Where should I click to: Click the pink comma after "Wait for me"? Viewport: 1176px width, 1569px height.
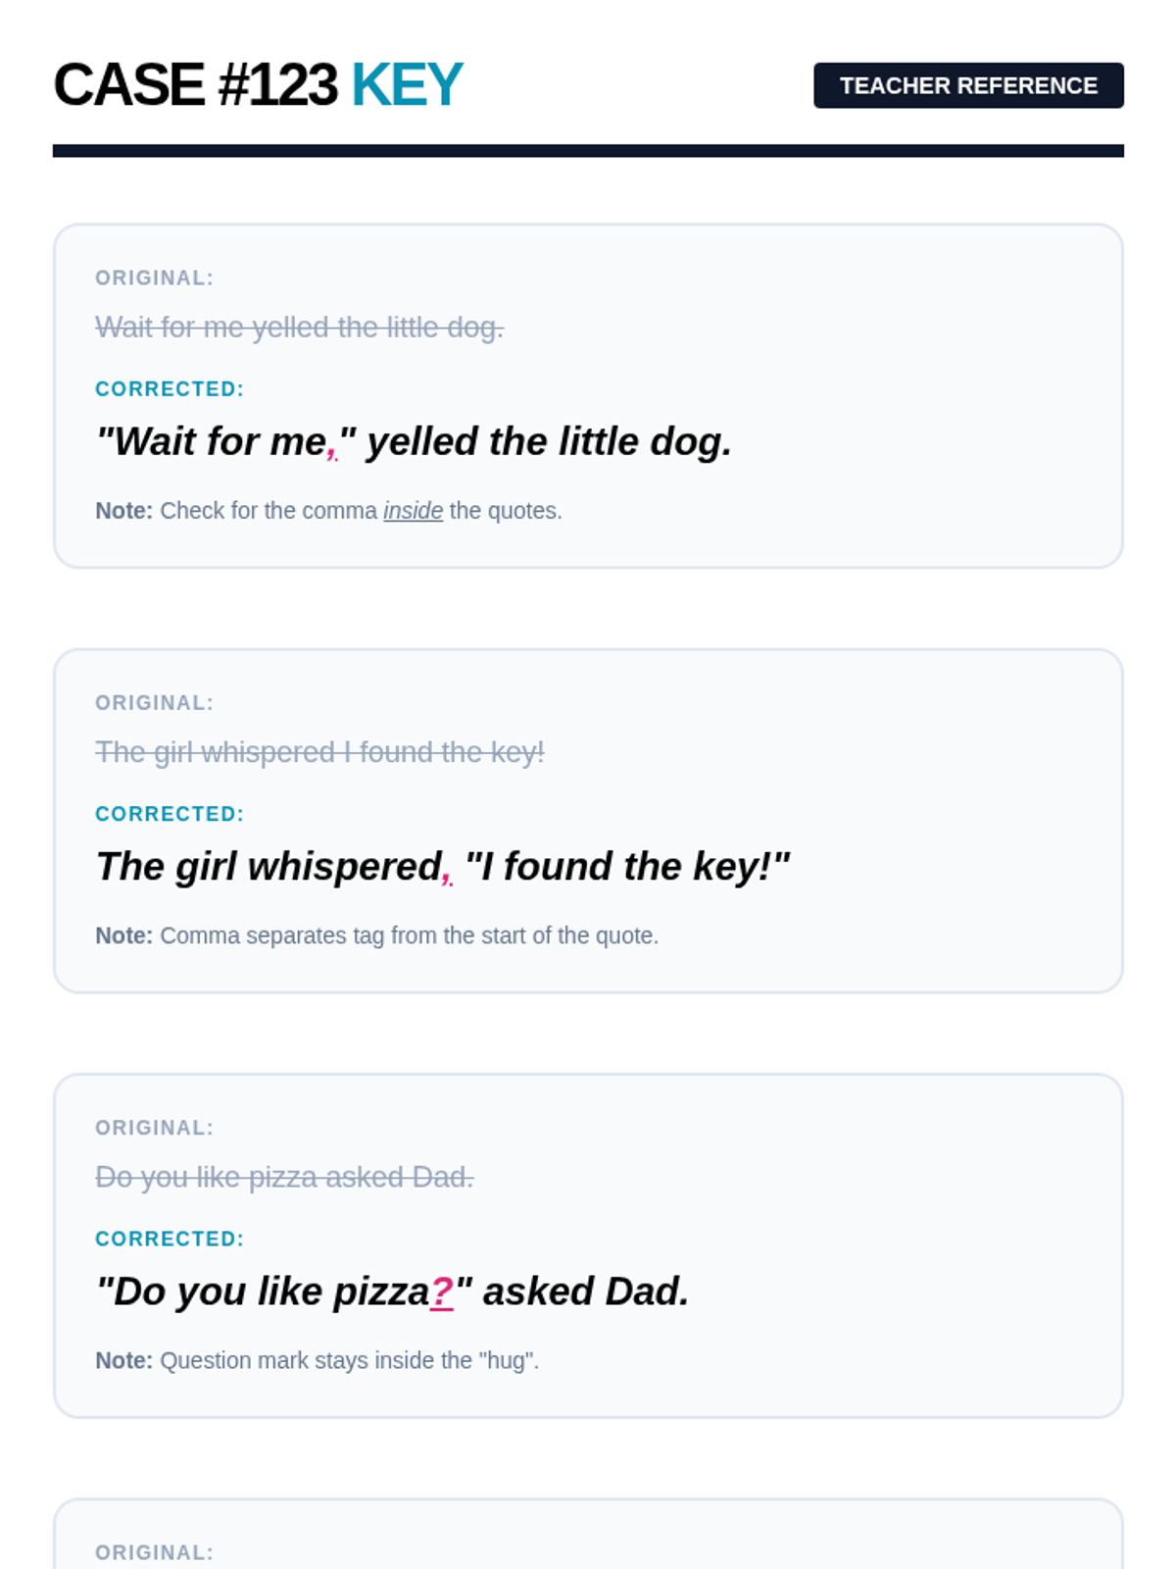click(332, 449)
